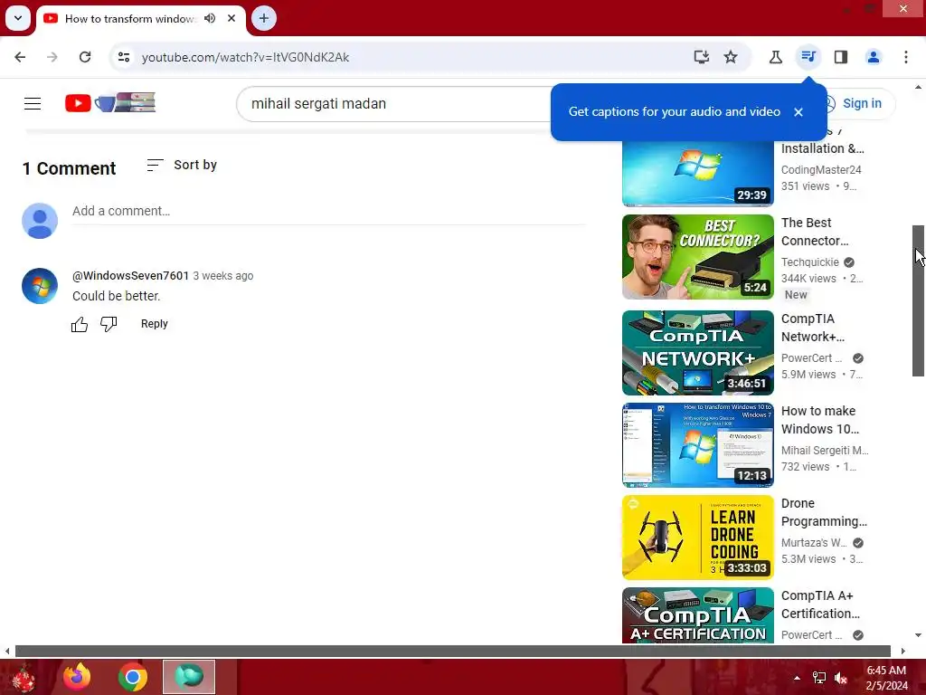
Task: Open 'CompTIA Network+…' video title
Action: tap(813, 328)
